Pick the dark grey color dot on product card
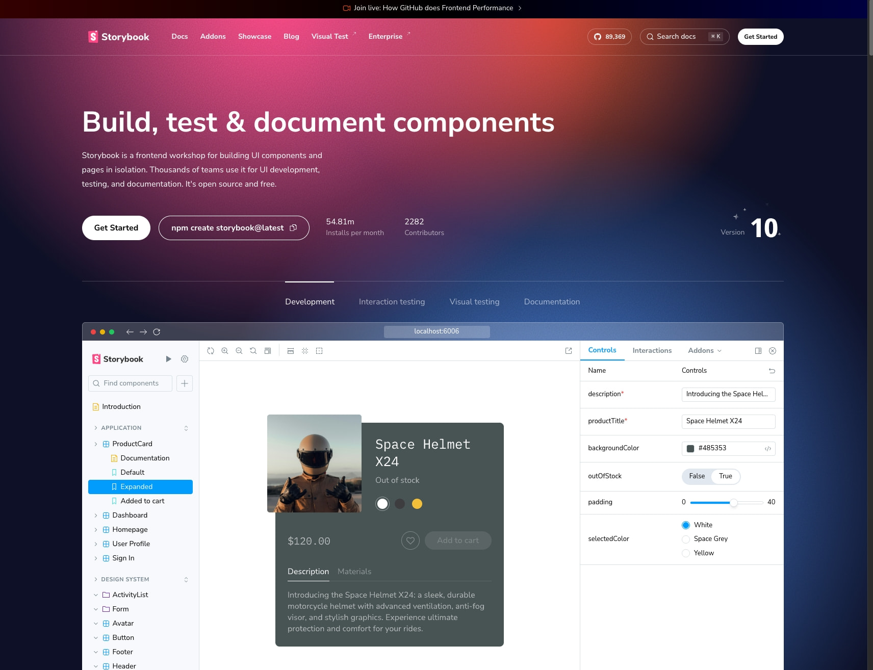 [400, 504]
